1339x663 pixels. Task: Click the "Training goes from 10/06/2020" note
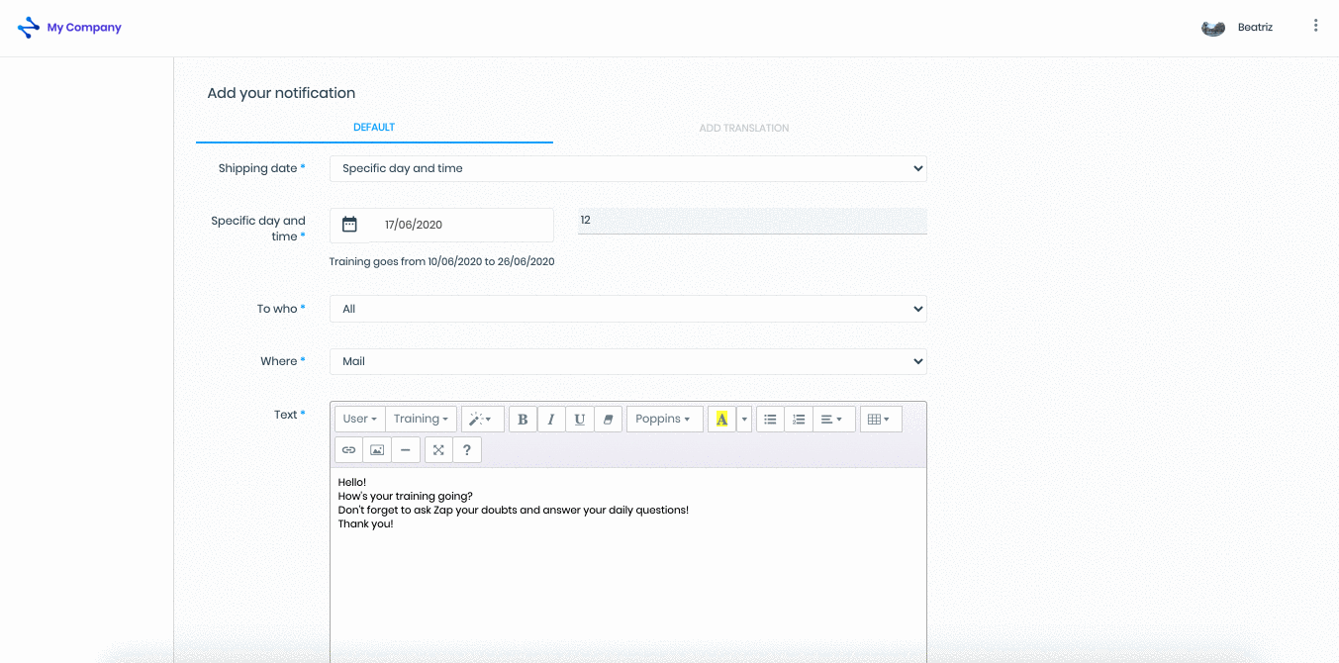(442, 262)
